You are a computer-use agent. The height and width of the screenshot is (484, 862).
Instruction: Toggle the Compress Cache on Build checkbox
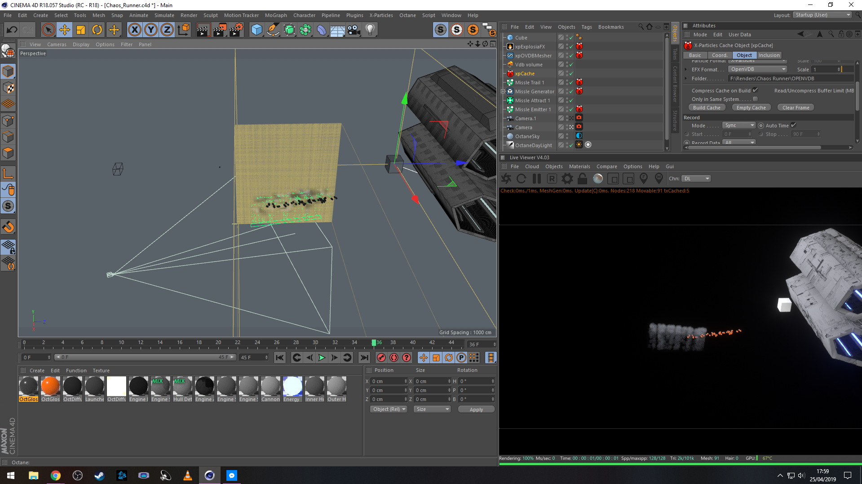[x=755, y=90]
